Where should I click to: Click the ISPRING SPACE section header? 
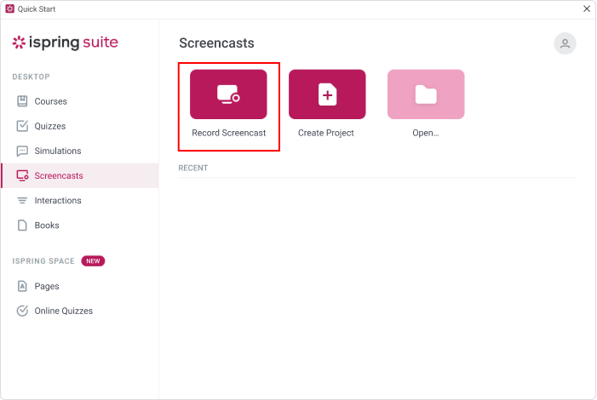(43, 261)
